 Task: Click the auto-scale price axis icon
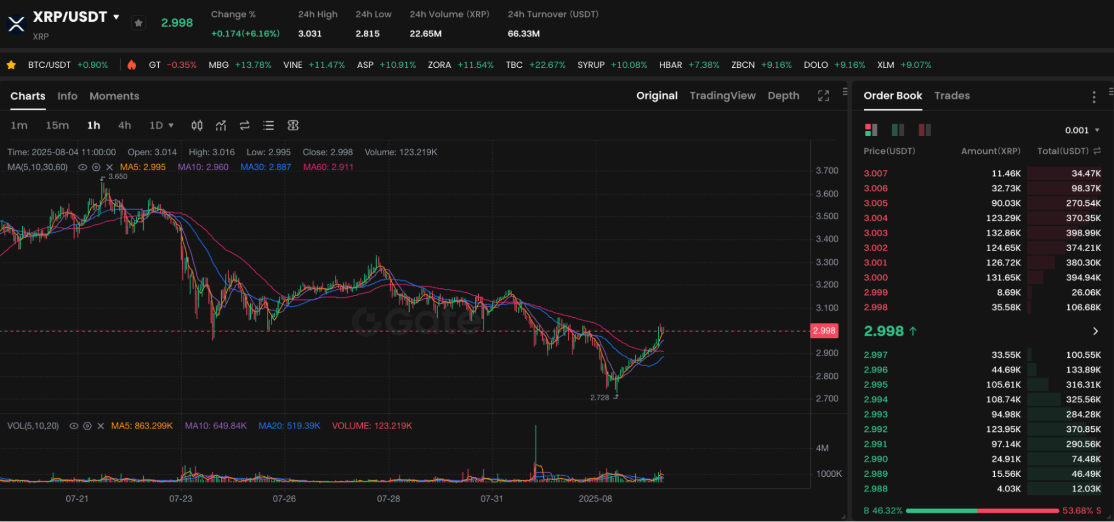tap(293, 126)
